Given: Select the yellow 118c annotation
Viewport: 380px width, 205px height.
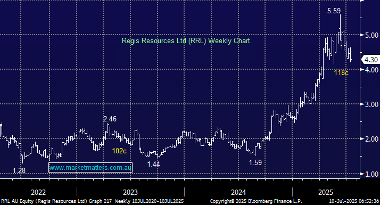Looking at the screenshot, I should point(341,72).
